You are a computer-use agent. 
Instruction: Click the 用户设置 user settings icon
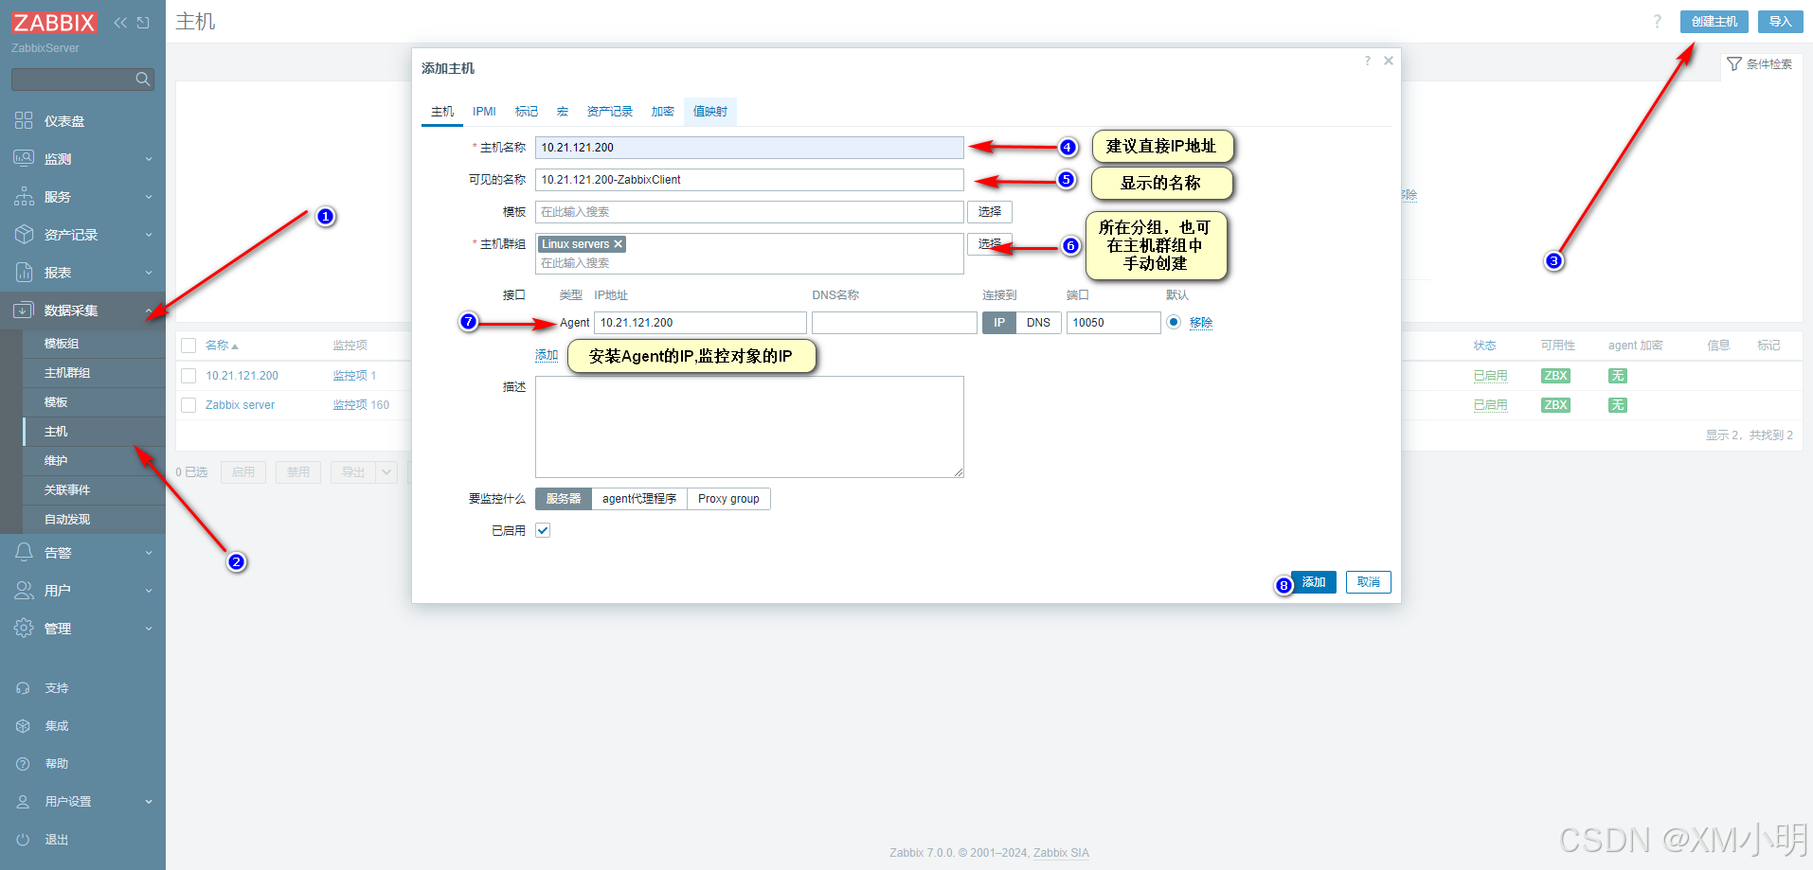(x=24, y=802)
